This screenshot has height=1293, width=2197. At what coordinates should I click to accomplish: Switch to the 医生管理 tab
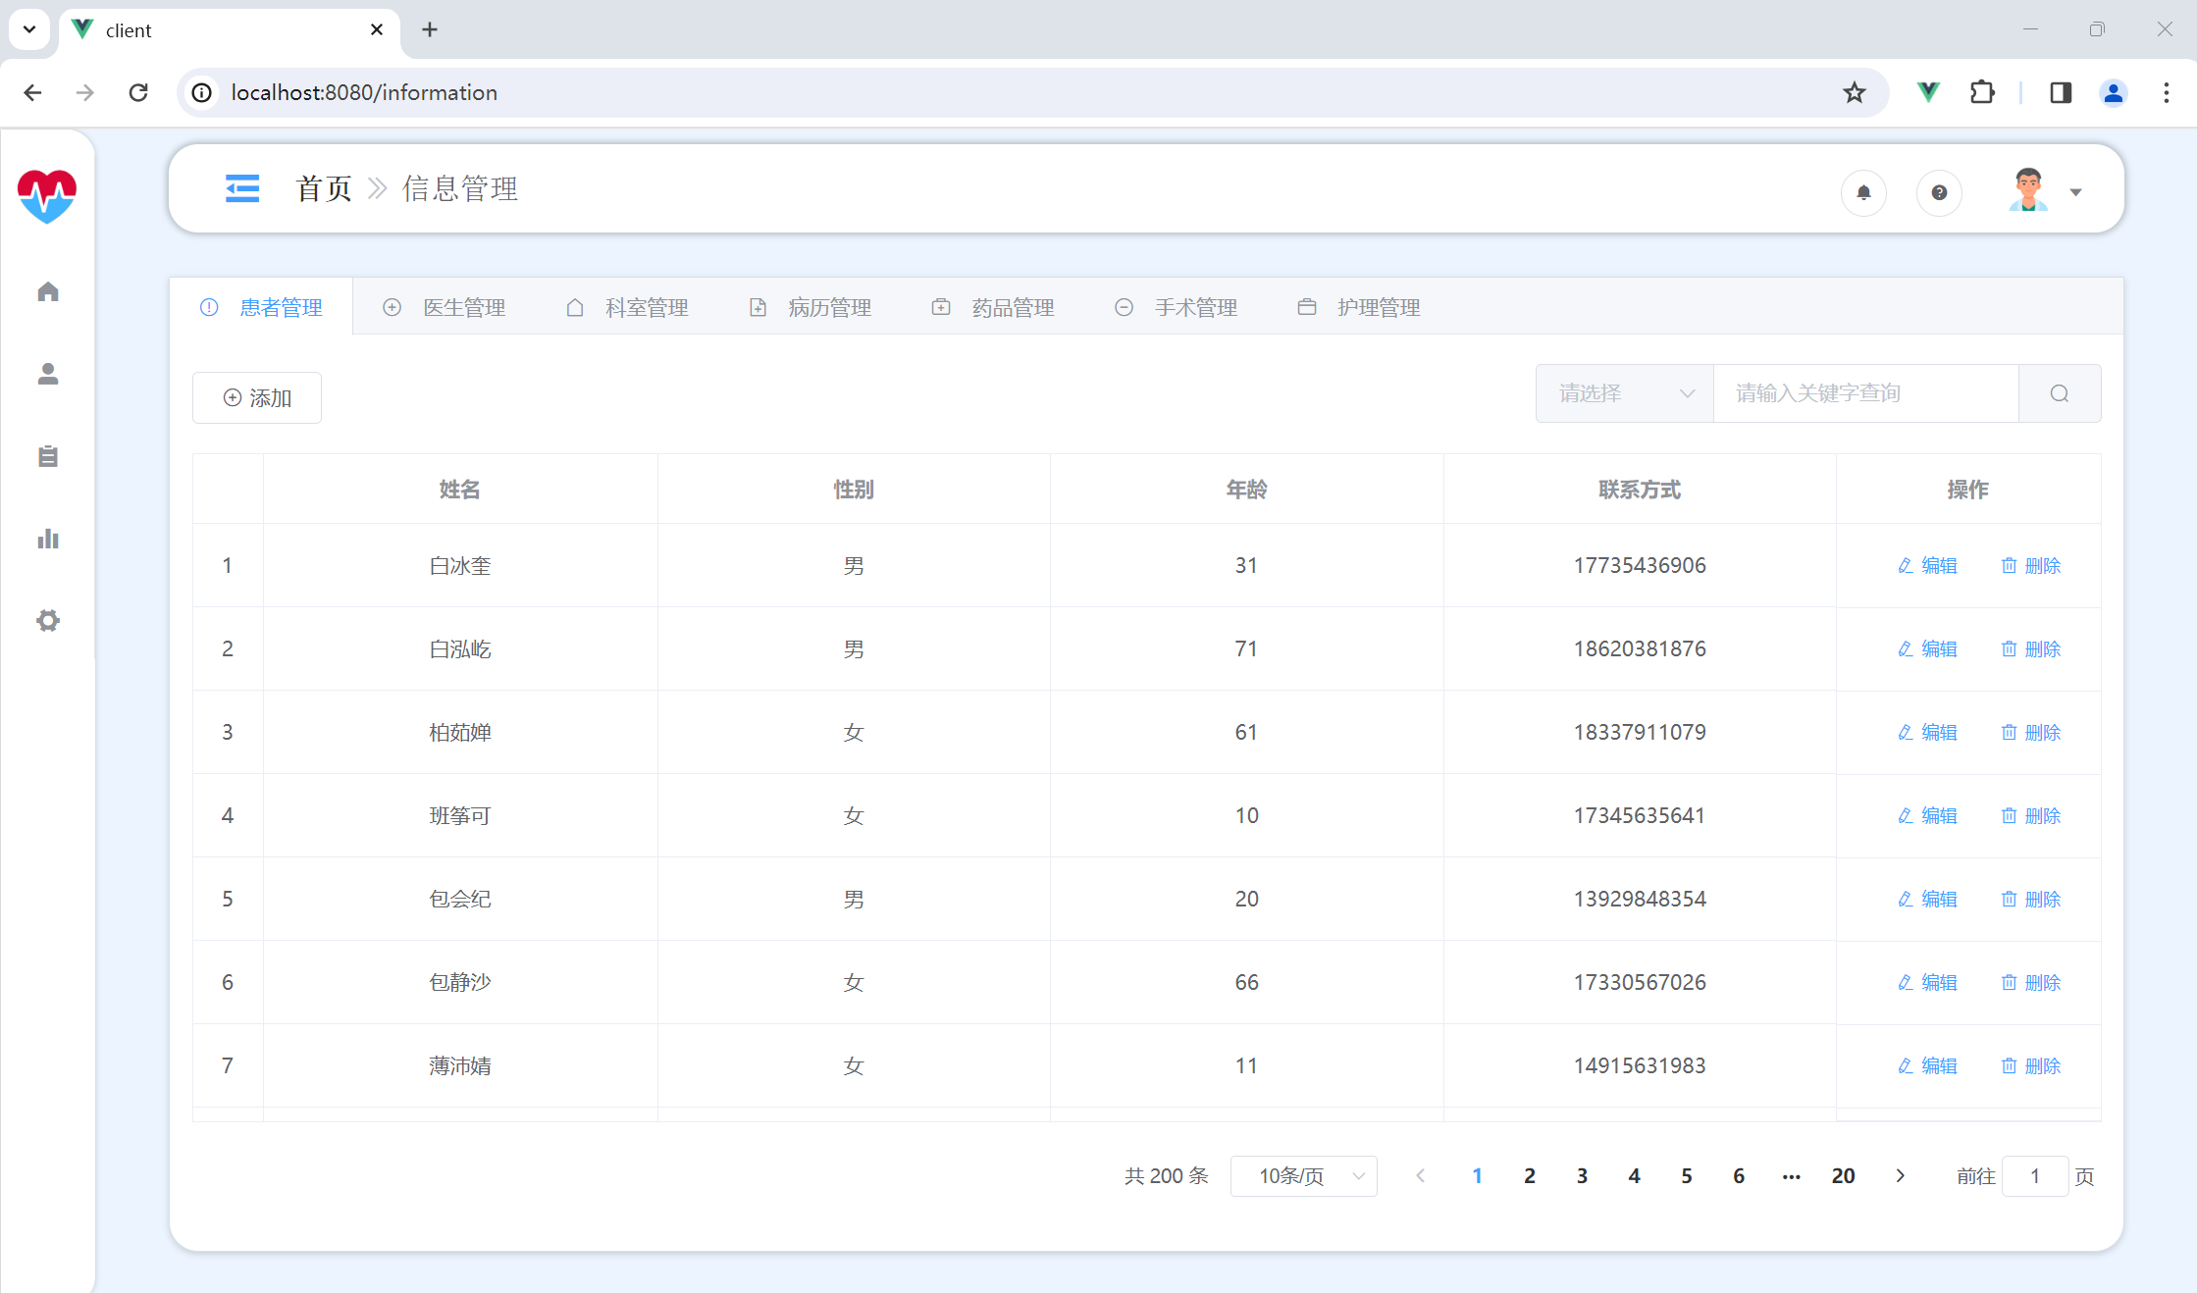(x=445, y=307)
